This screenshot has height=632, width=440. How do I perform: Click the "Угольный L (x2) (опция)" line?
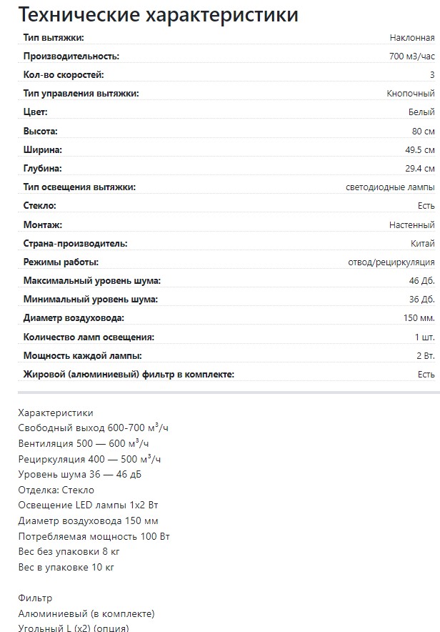(74, 628)
